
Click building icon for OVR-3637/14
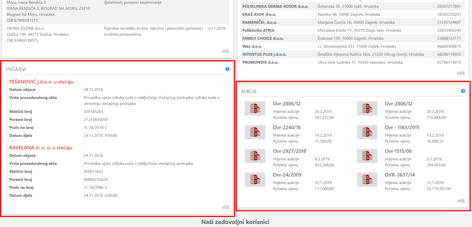point(367,180)
